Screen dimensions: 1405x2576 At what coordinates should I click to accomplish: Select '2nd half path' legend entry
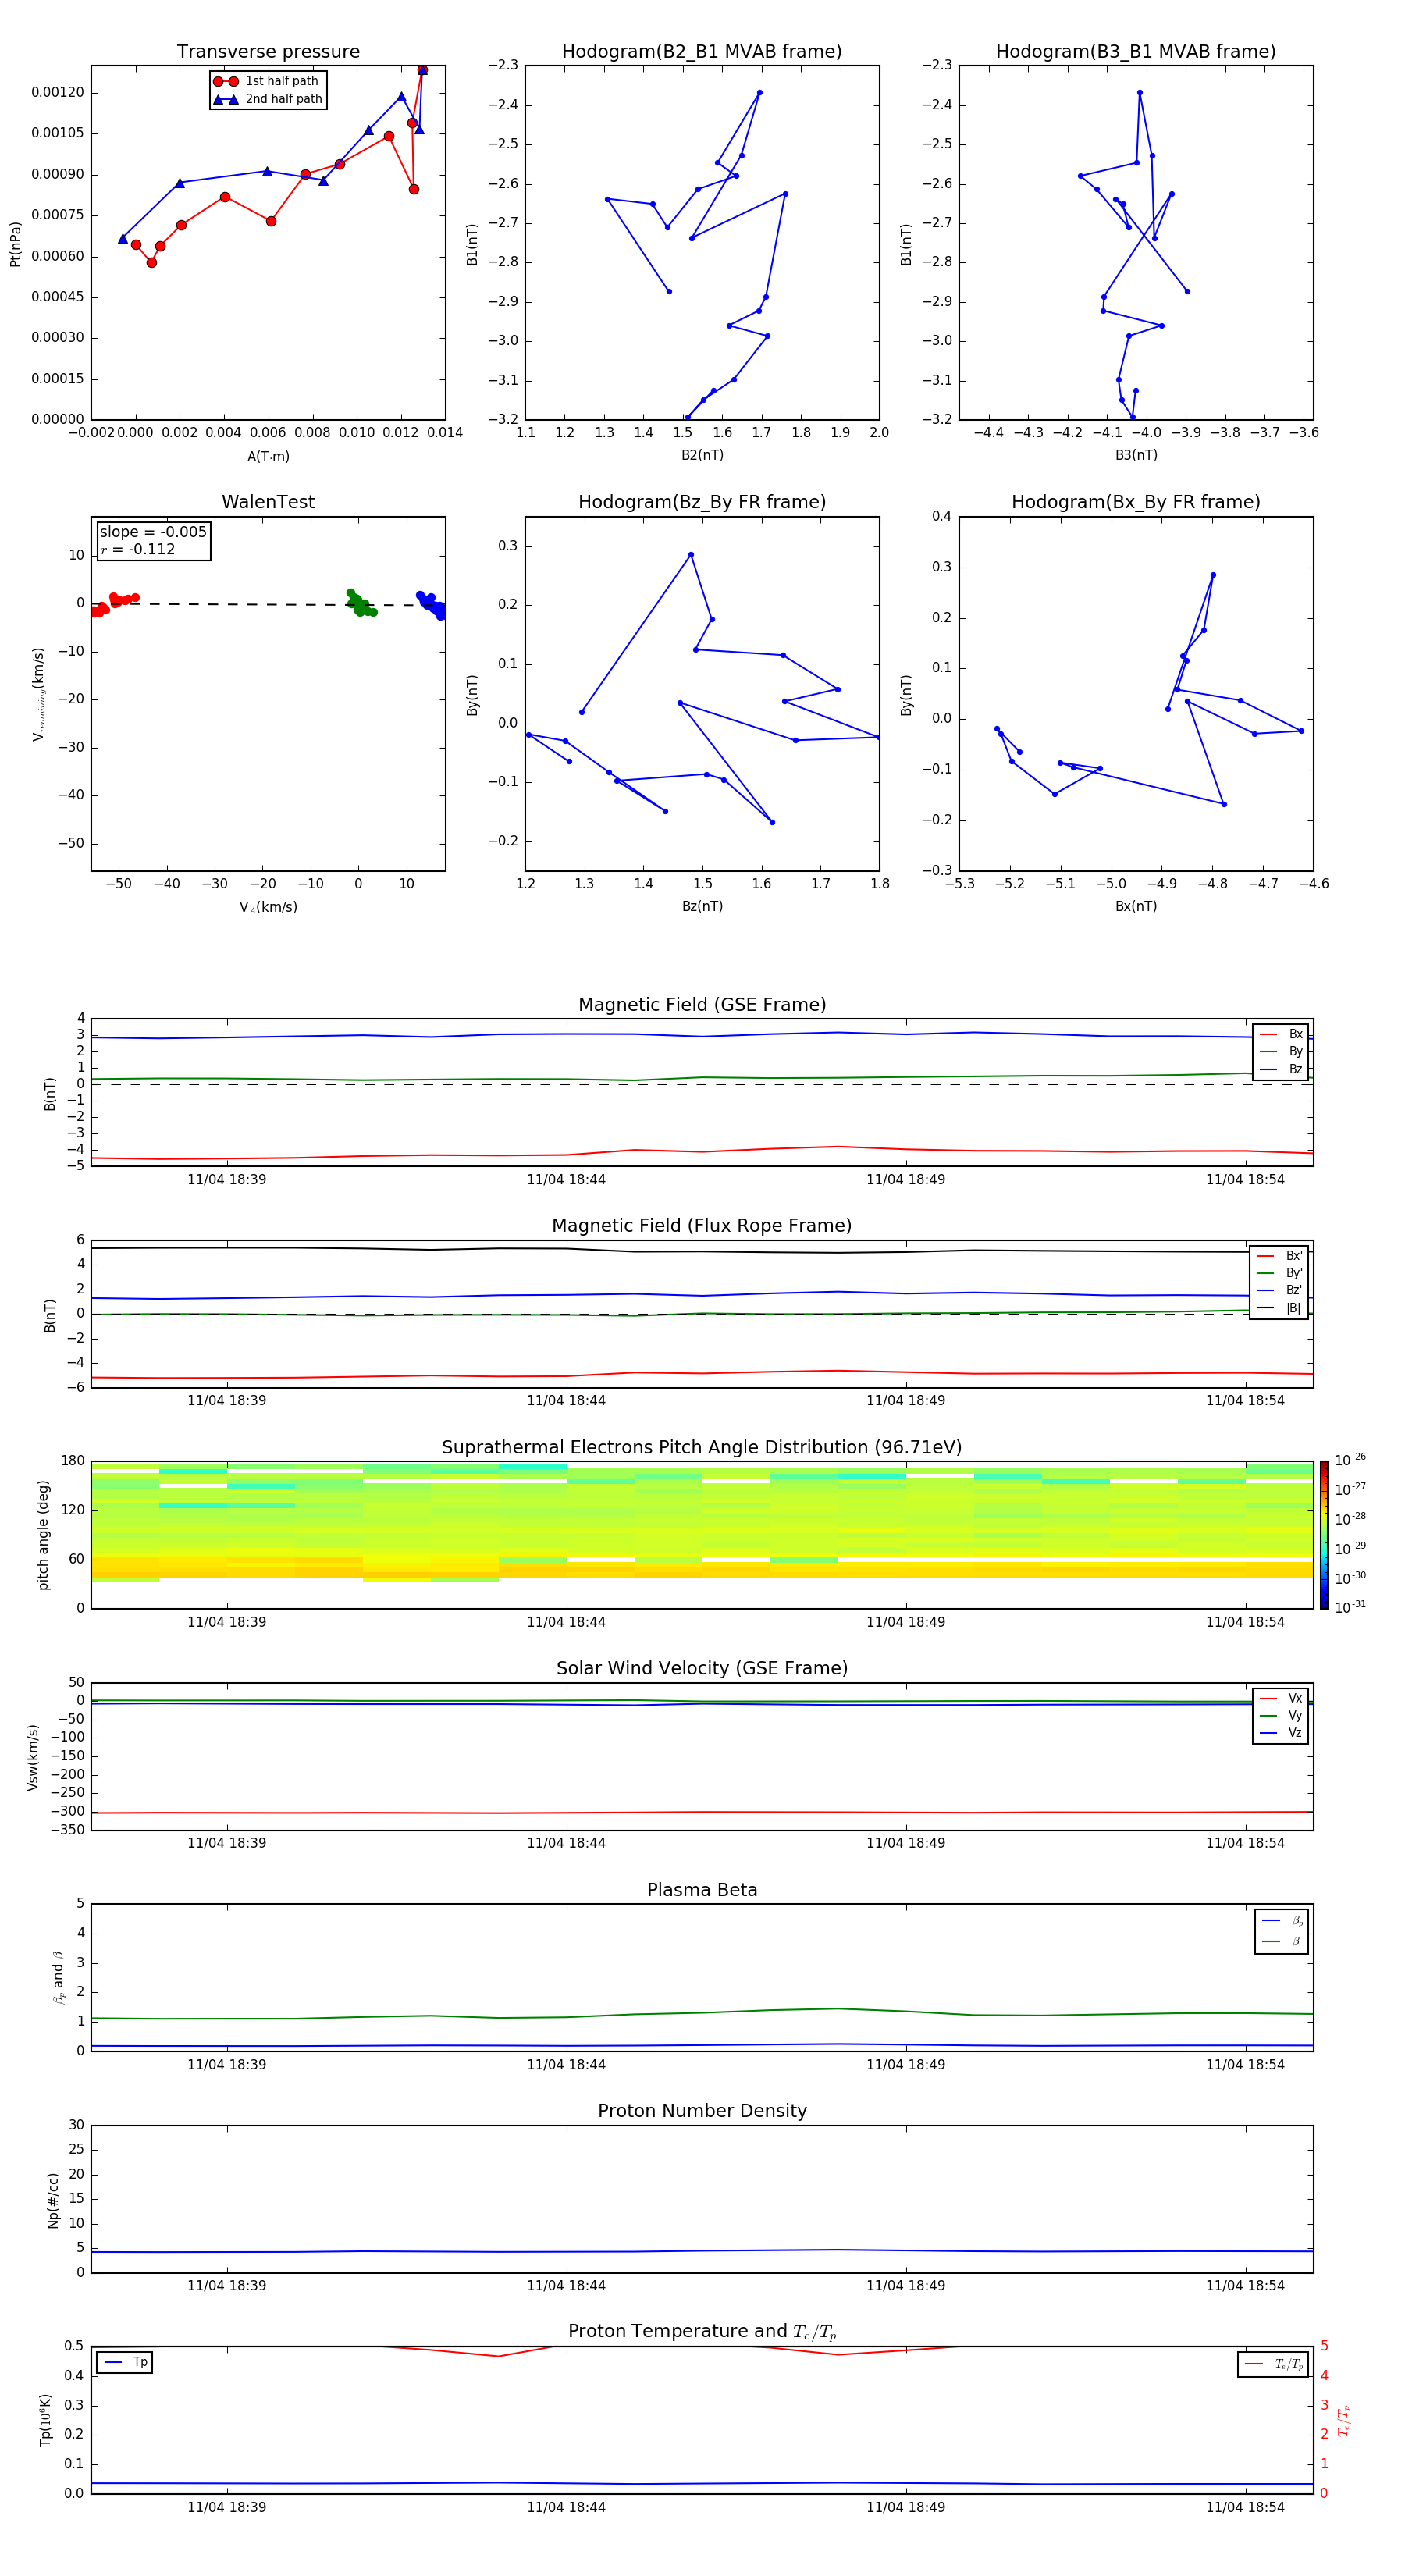tap(267, 99)
